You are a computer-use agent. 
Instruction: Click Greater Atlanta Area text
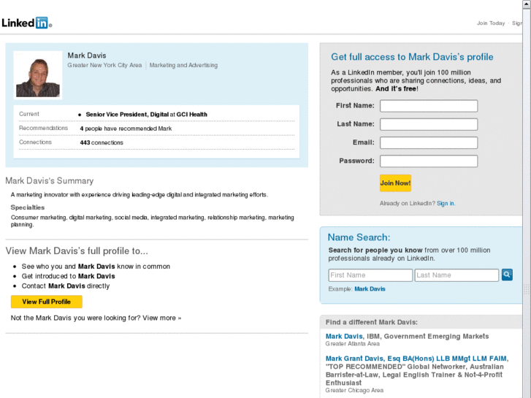point(353,344)
